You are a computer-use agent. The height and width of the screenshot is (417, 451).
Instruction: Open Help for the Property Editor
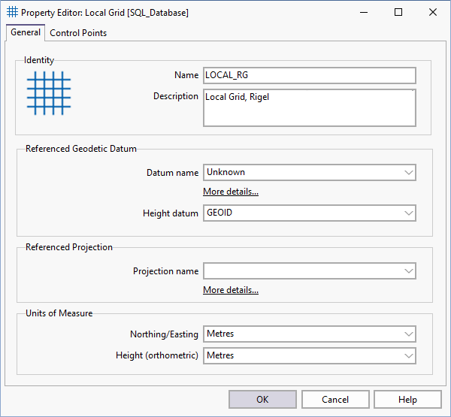click(x=407, y=400)
